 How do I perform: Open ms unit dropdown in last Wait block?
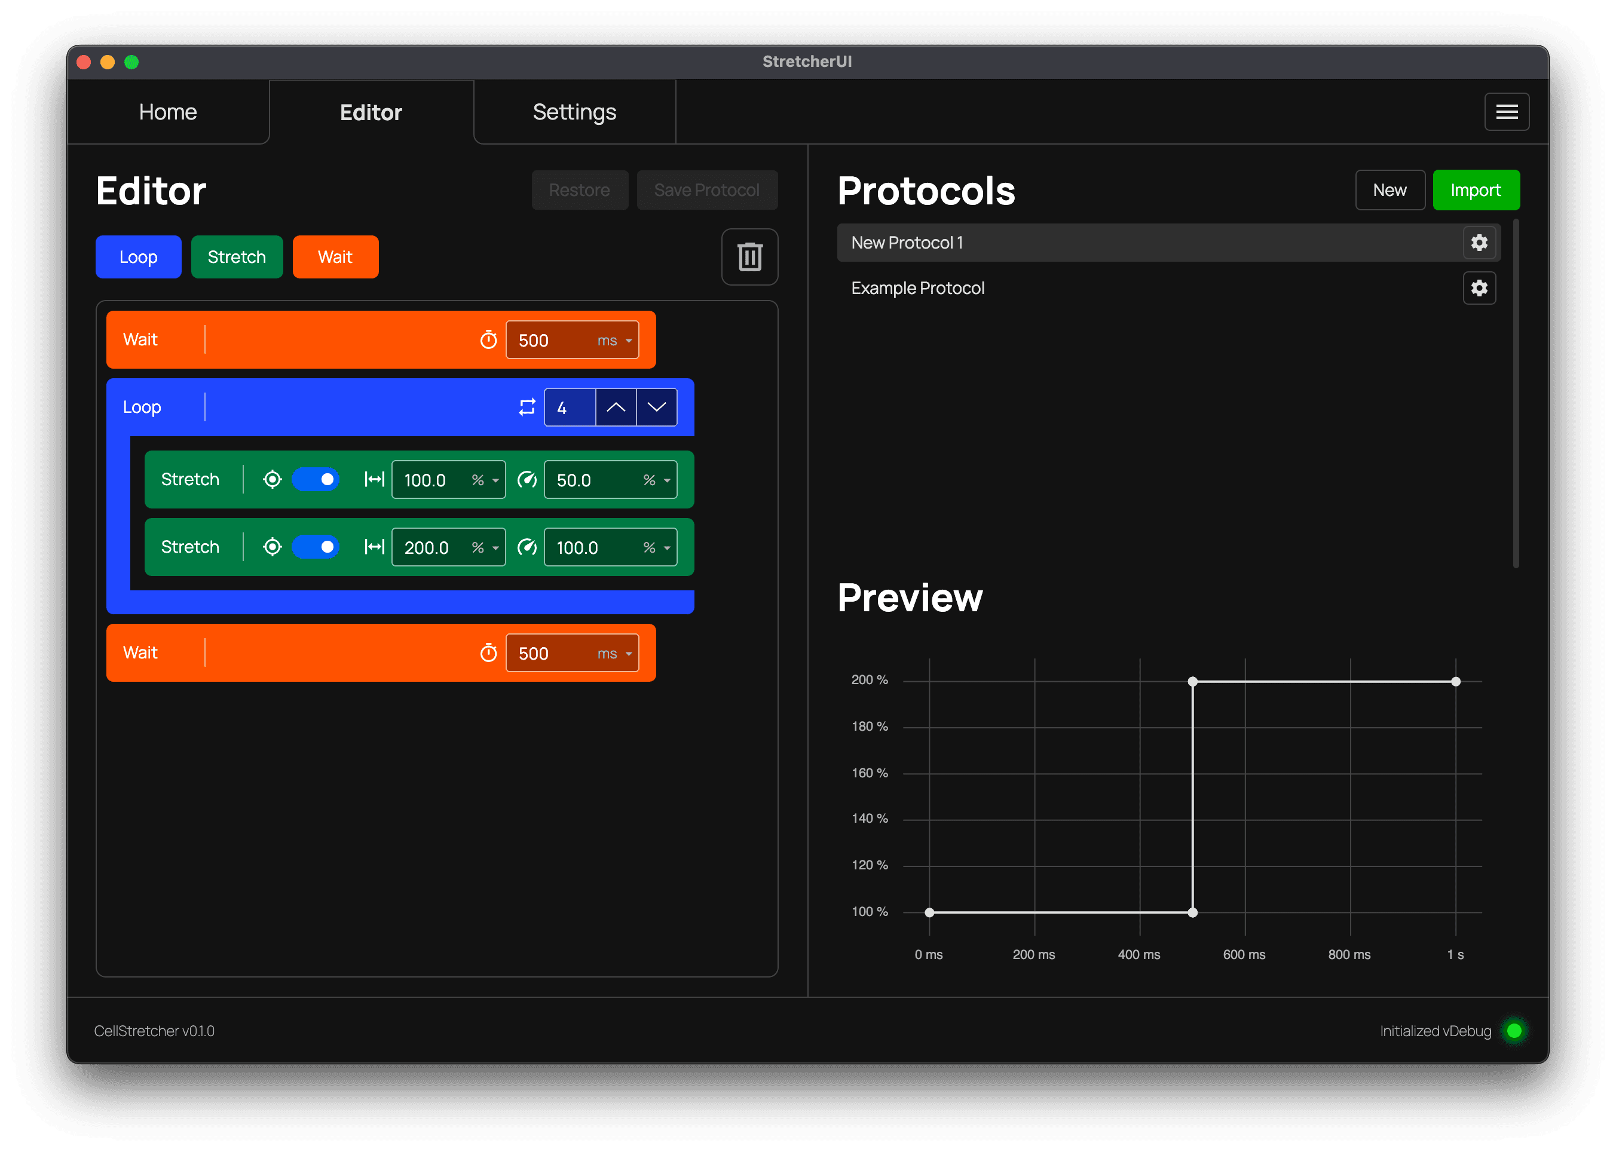614,653
